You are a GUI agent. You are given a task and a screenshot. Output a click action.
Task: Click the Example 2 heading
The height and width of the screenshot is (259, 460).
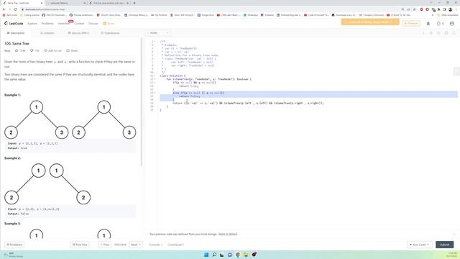click(12, 158)
